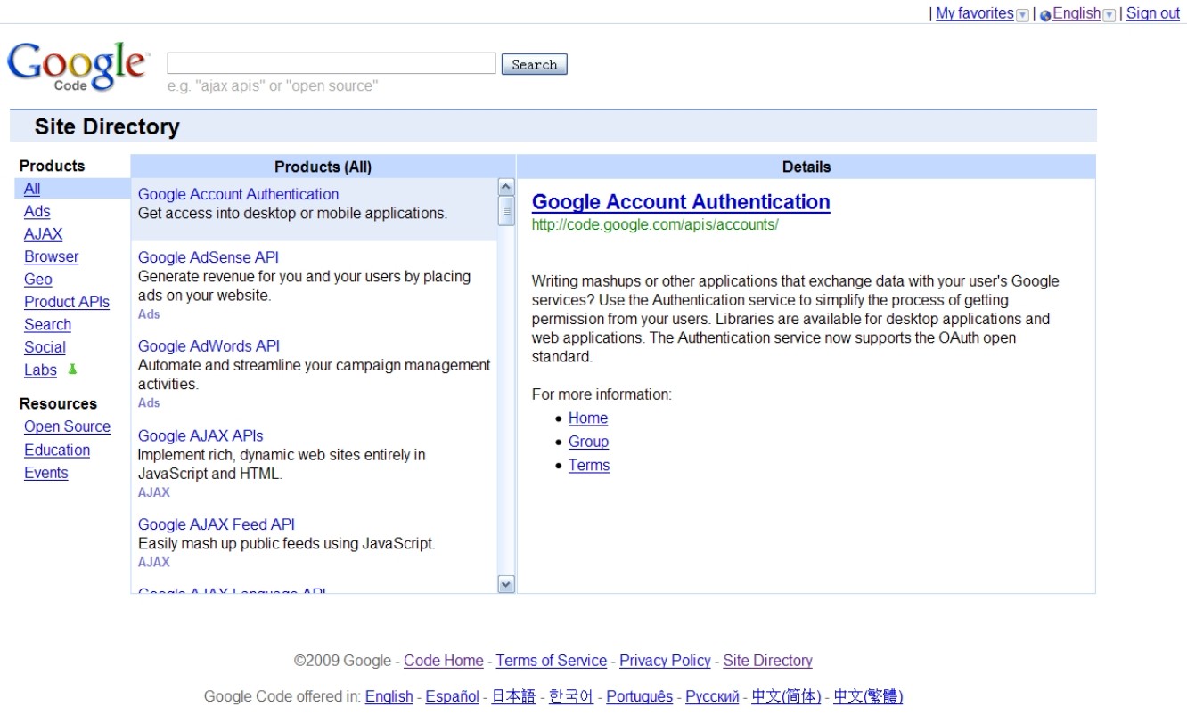Switch language to Português in the footer
This screenshot has height=723, width=1187.
tap(640, 696)
